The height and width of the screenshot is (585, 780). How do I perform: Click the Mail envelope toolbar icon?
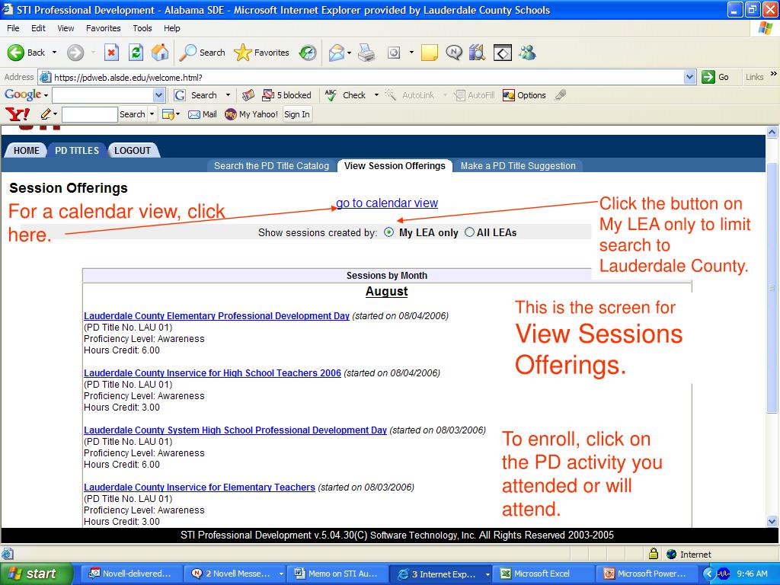(337, 53)
